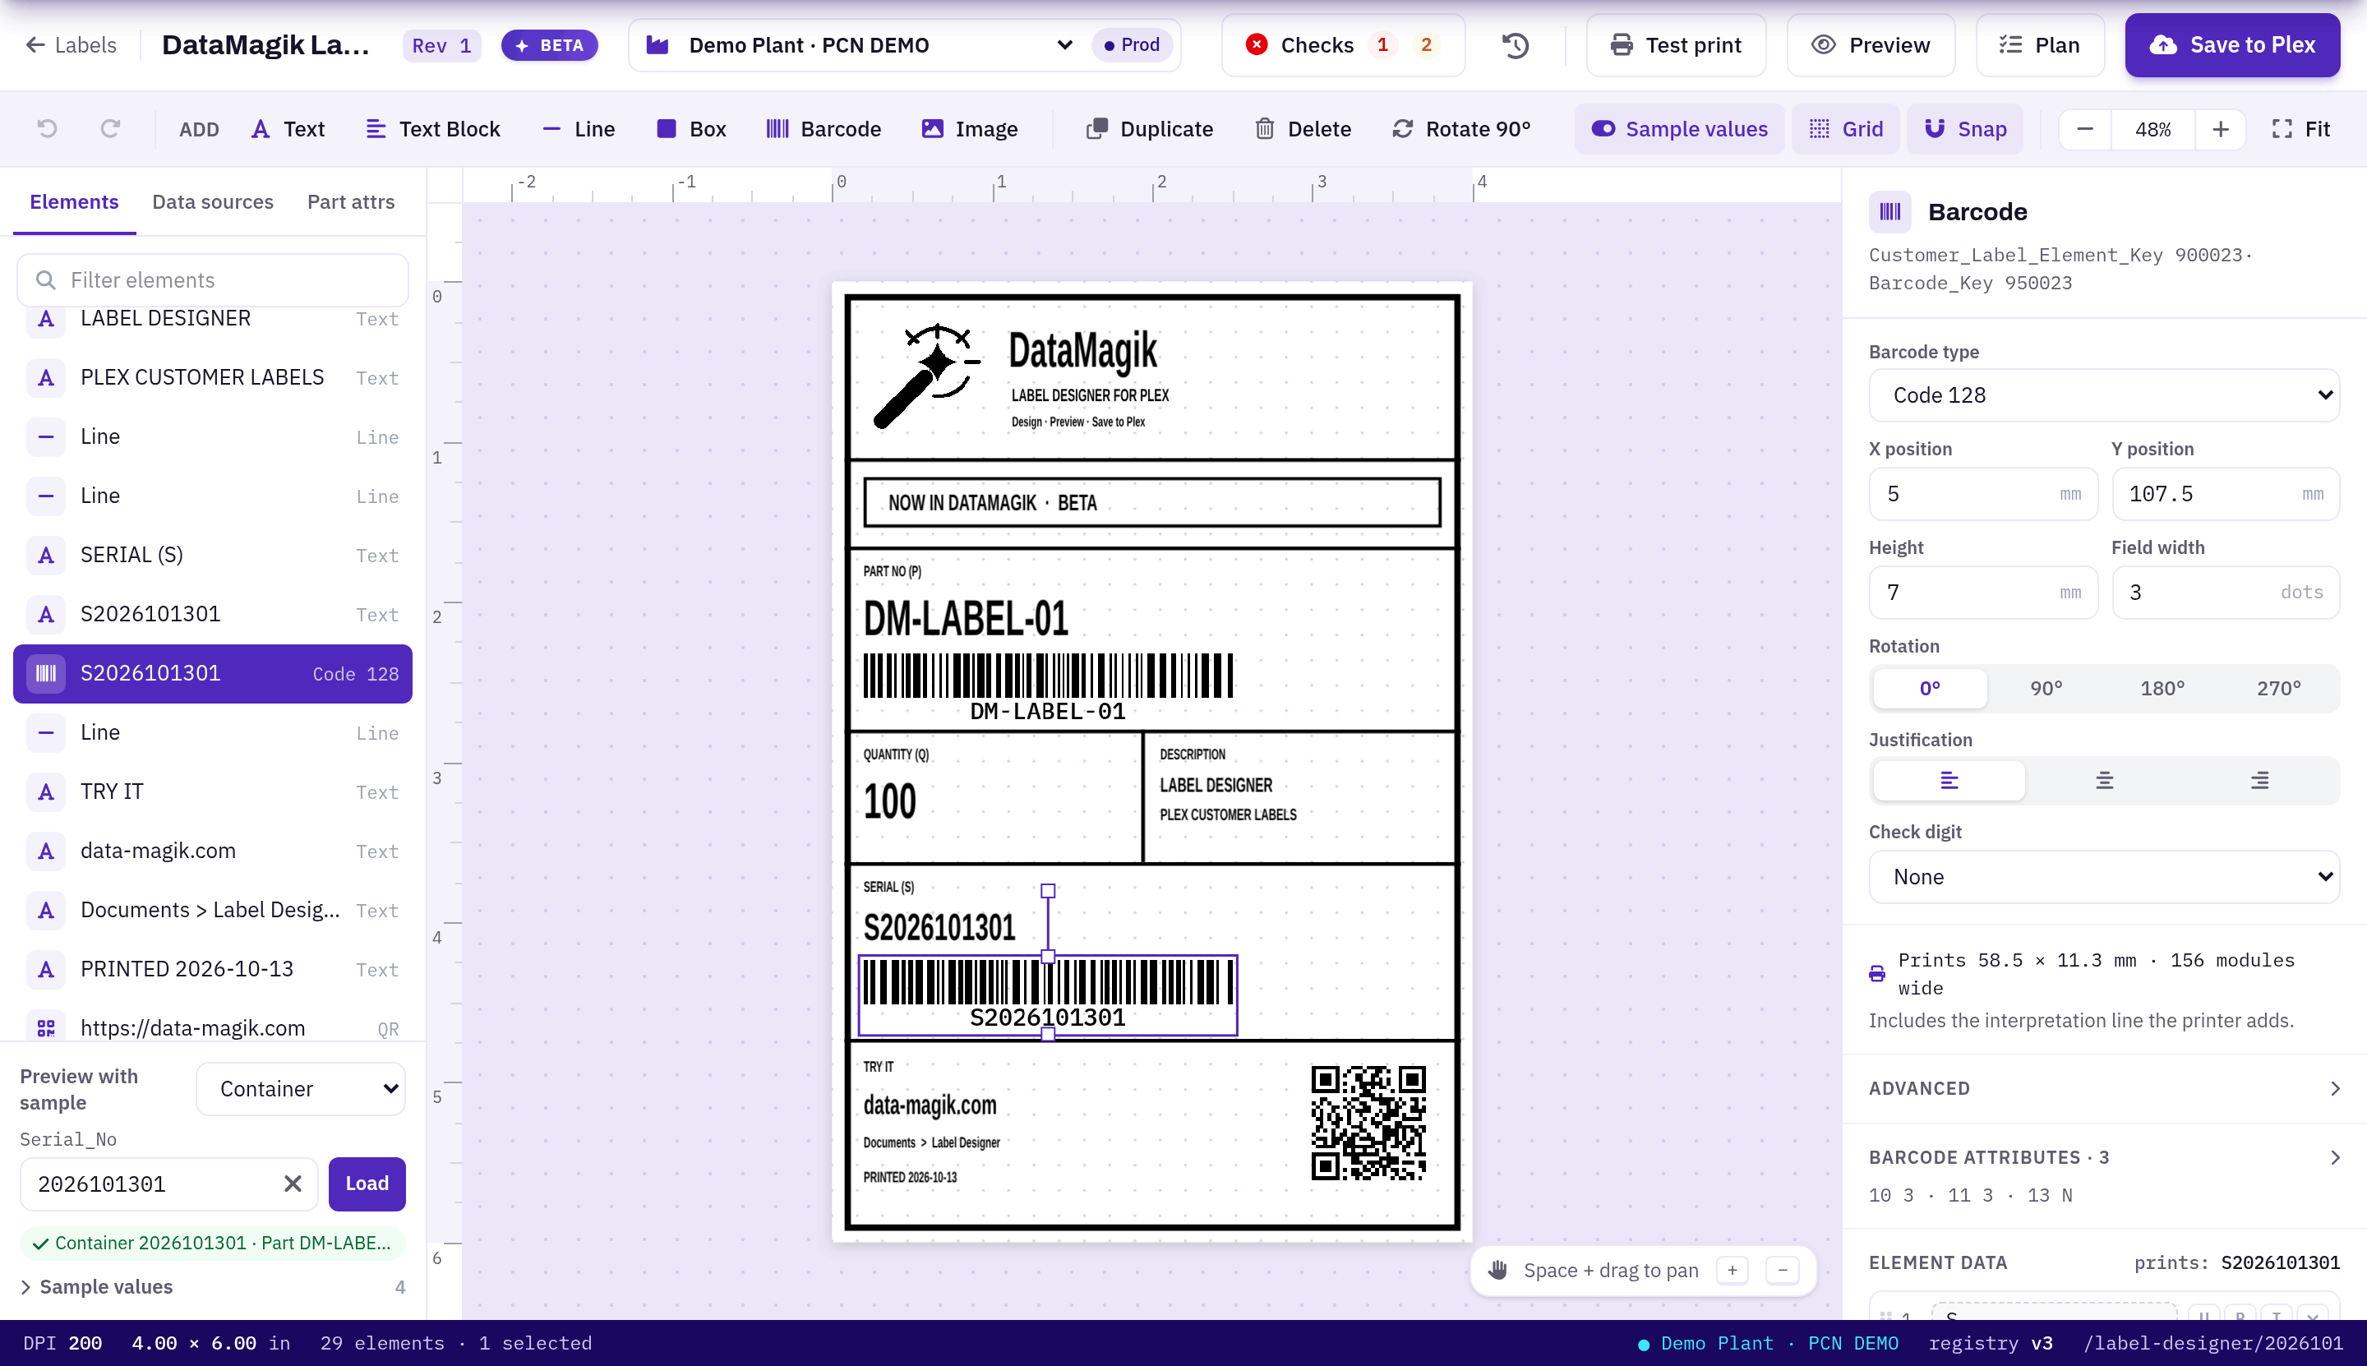
Task: Select the PRINTED 2026-10-13 element row
Action: point(213,969)
